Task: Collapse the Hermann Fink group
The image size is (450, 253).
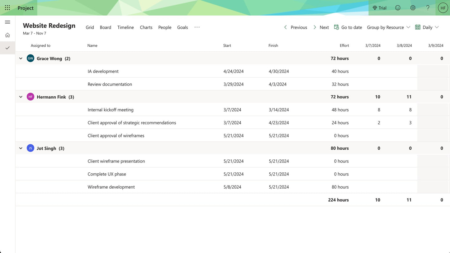Action: coord(21,97)
